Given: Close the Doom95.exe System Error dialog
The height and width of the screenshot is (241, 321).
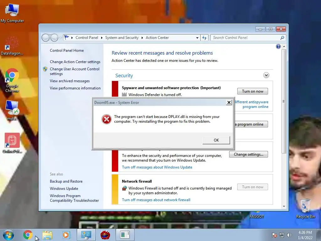Looking at the screenshot, I should (x=229, y=103).
